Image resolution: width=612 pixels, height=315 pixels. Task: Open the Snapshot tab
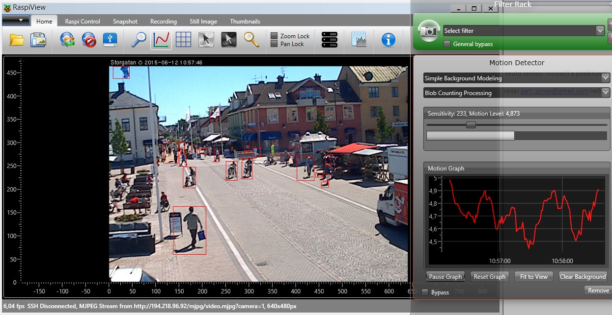125,22
